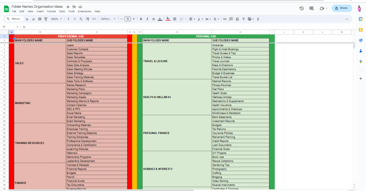Viewport: 366px width, 191px height.
Task: Open Google Calendar side panel
Action: pyautogui.click(x=361, y=19)
